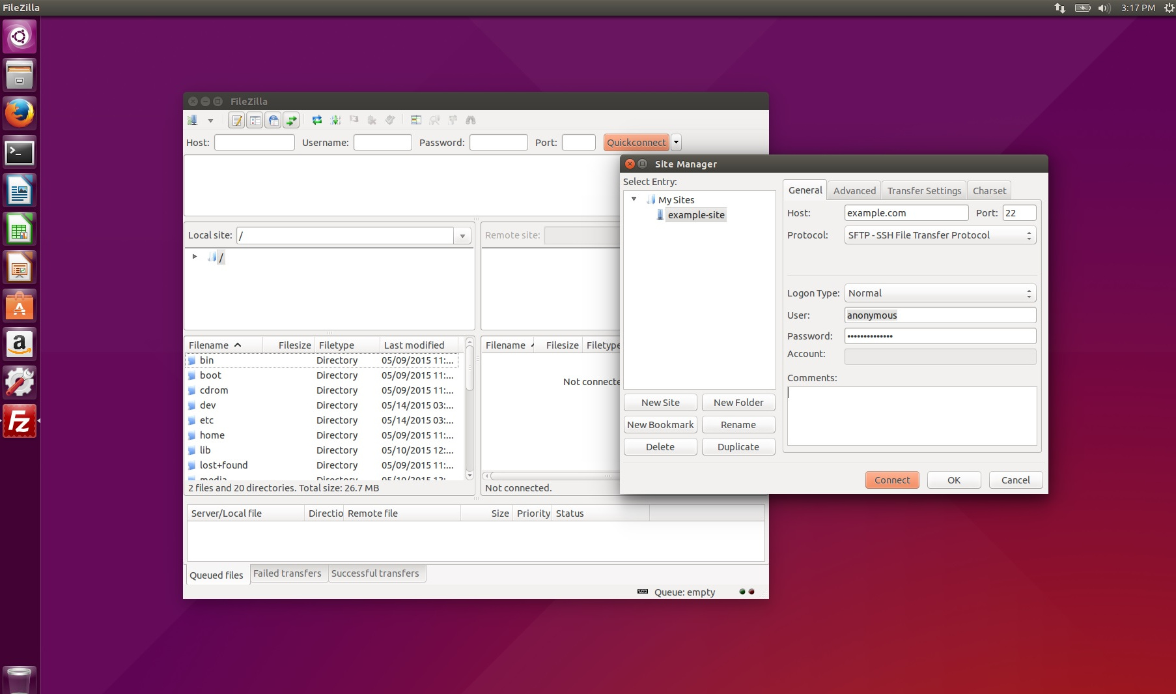Click the New Site button

click(x=660, y=403)
